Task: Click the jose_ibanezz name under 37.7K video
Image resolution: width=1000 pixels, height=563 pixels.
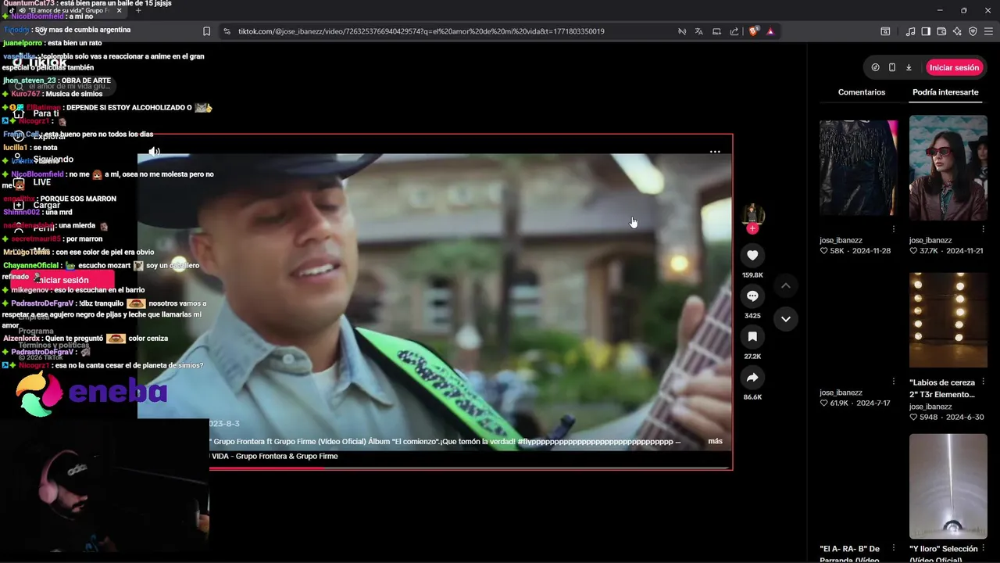Action: point(930,240)
